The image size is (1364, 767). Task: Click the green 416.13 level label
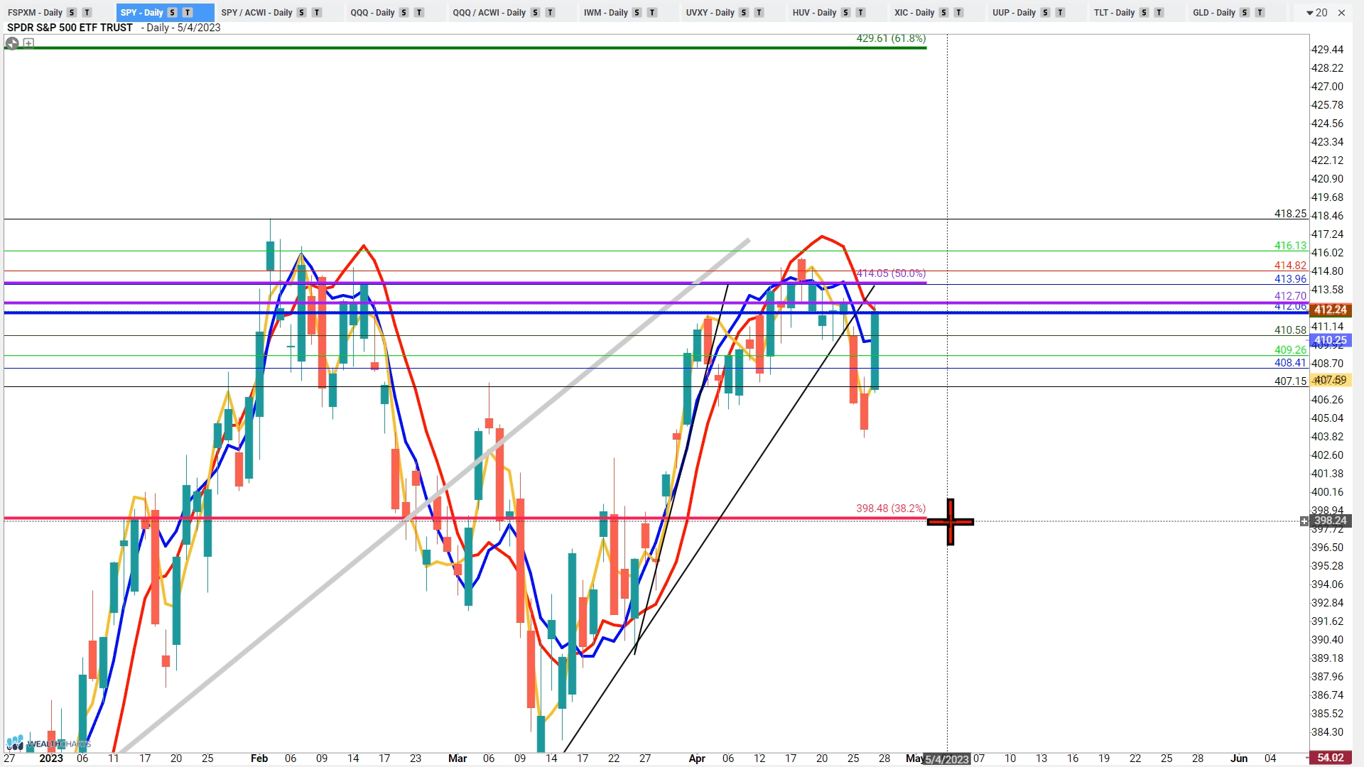point(1290,246)
